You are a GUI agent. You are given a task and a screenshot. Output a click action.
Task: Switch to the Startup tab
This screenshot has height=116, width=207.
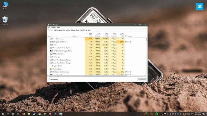pos(73,30)
